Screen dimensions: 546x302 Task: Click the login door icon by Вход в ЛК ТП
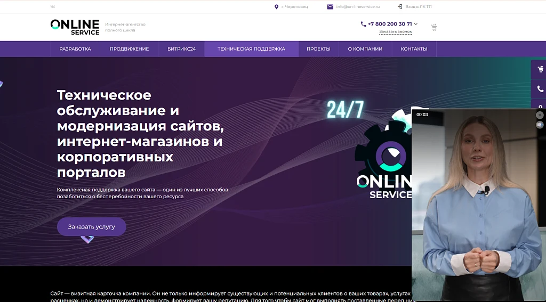(x=400, y=6)
